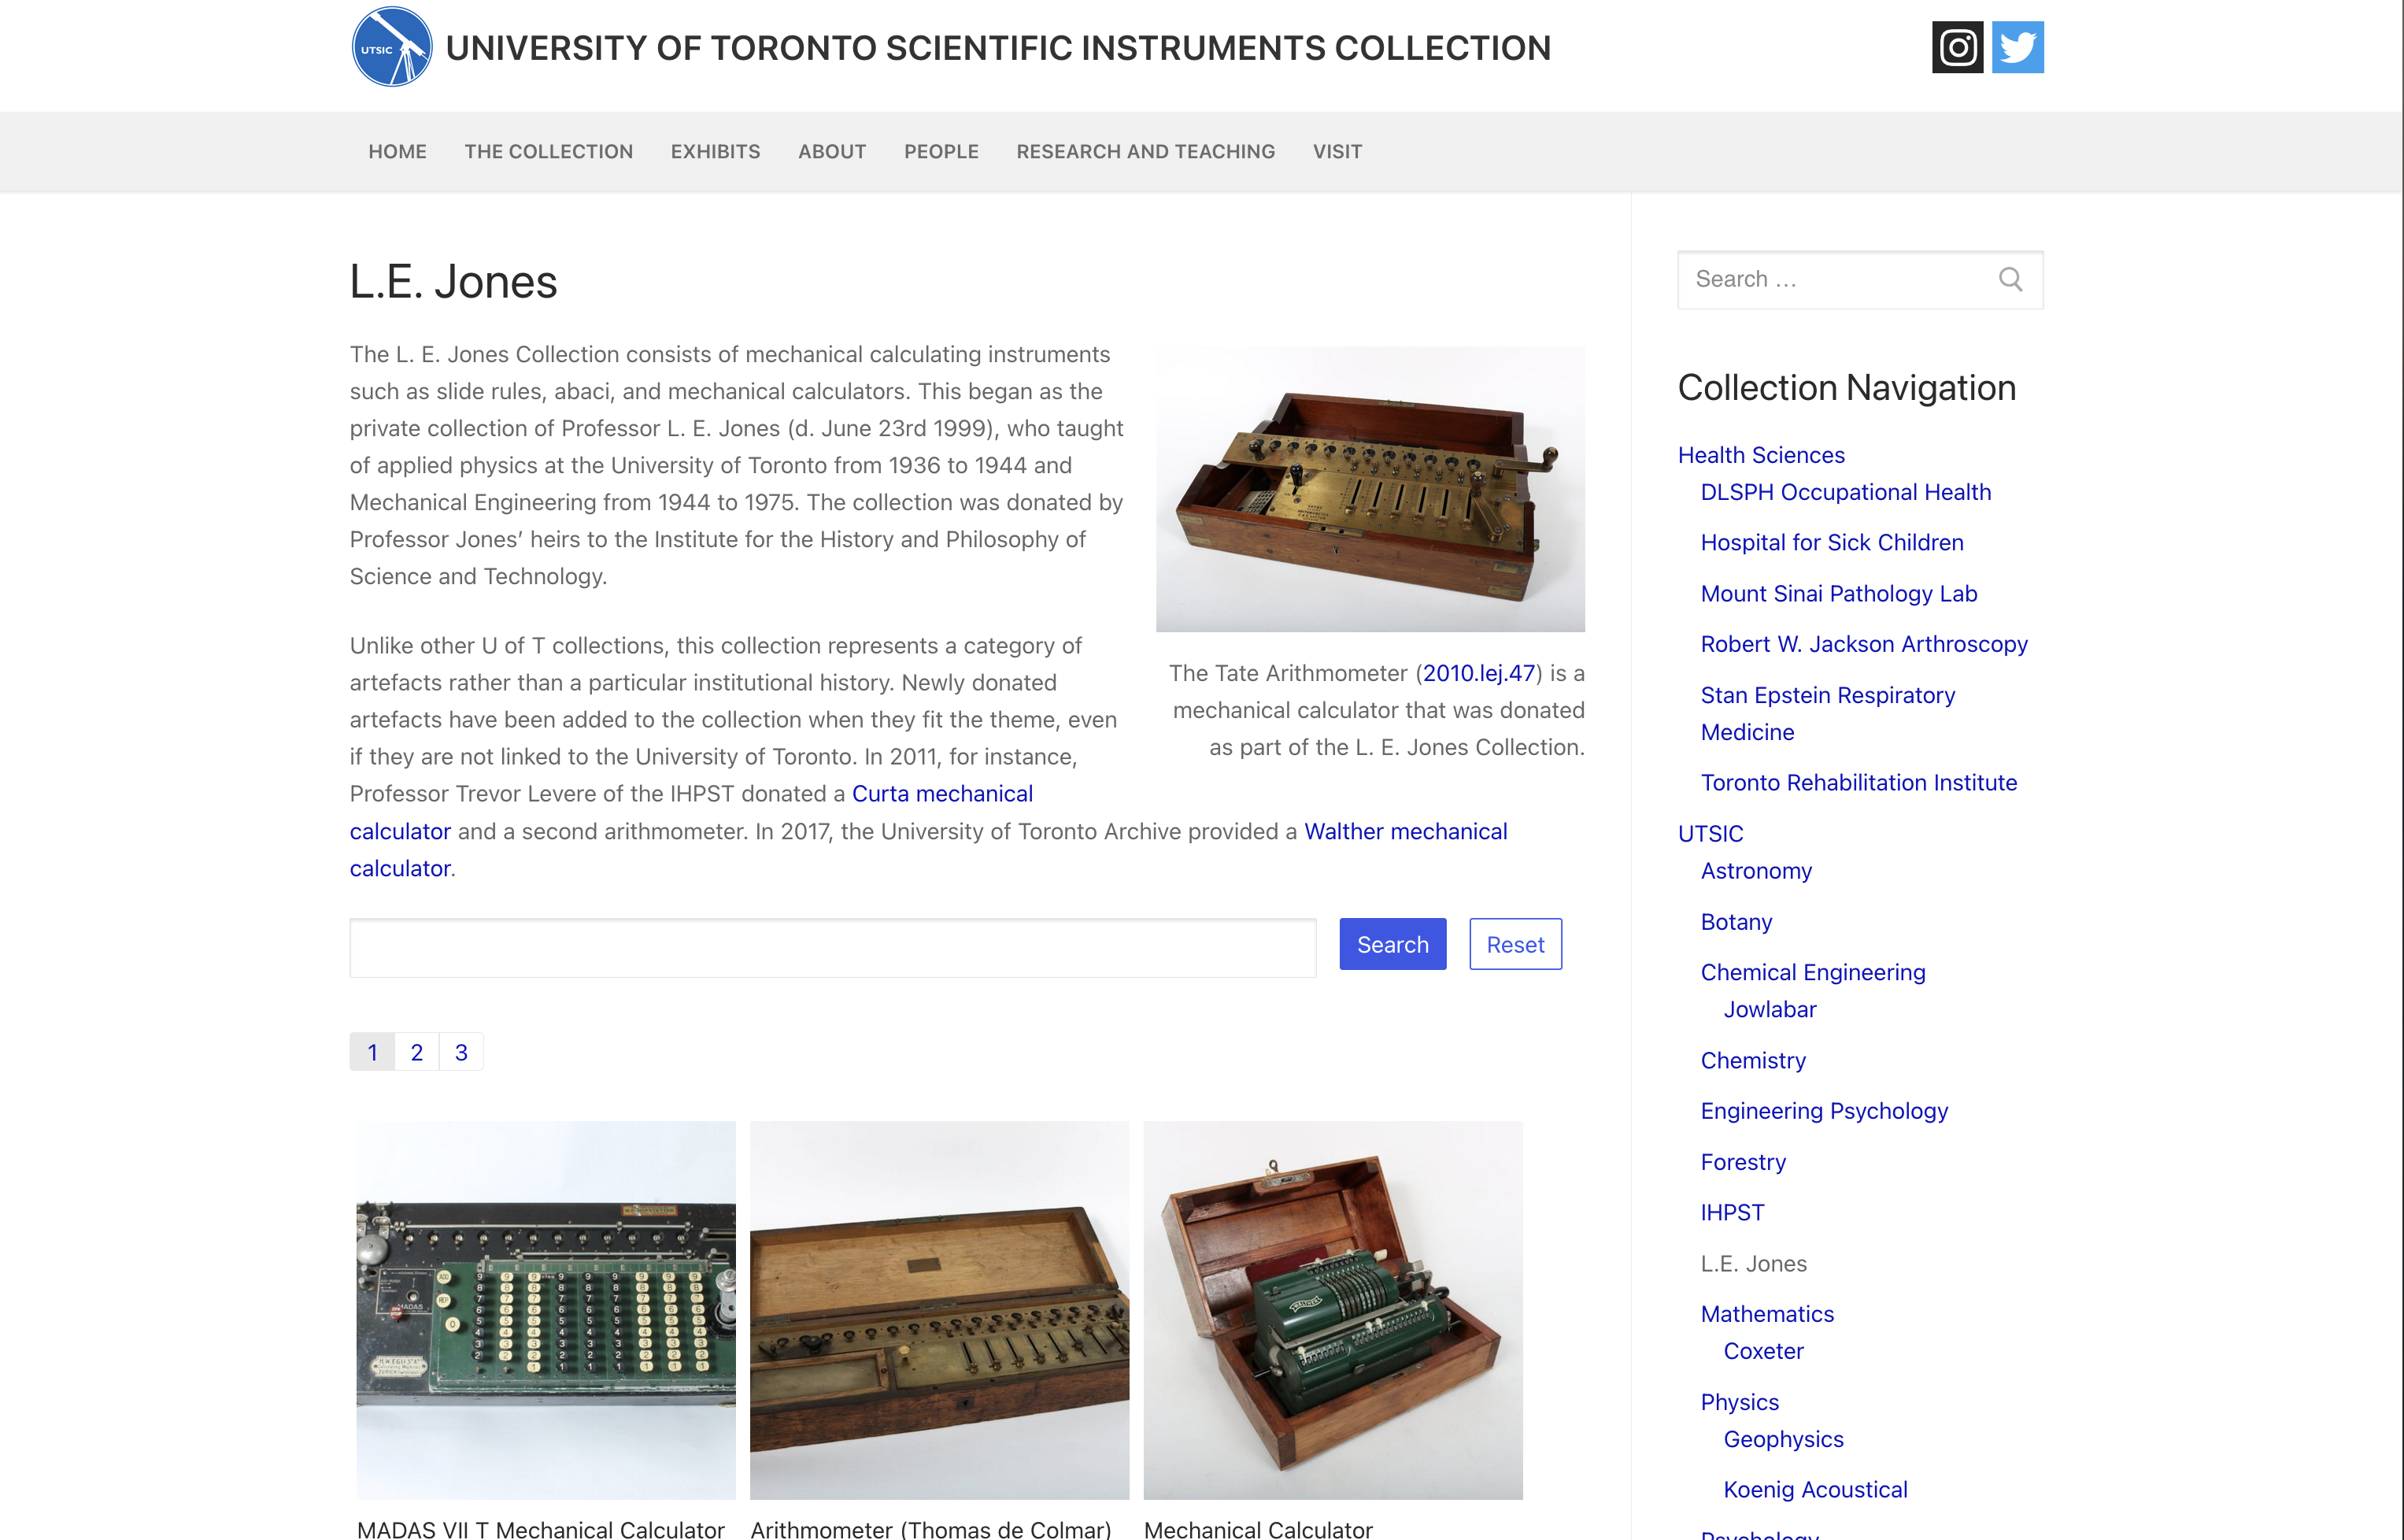Screen dimensions: 2404x1540
Task: Click the Reset button
Action: pos(1515,944)
